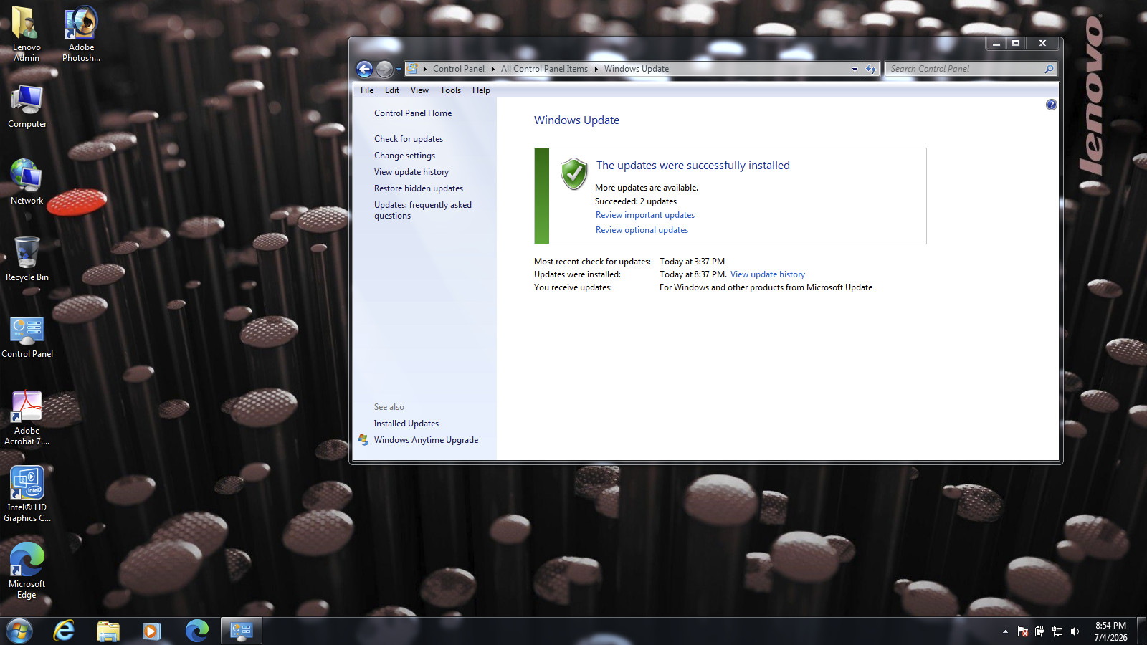Click Windows Anytime Upgrade flag icon
This screenshot has height=645, width=1147.
pyautogui.click(x=363, y=440)
